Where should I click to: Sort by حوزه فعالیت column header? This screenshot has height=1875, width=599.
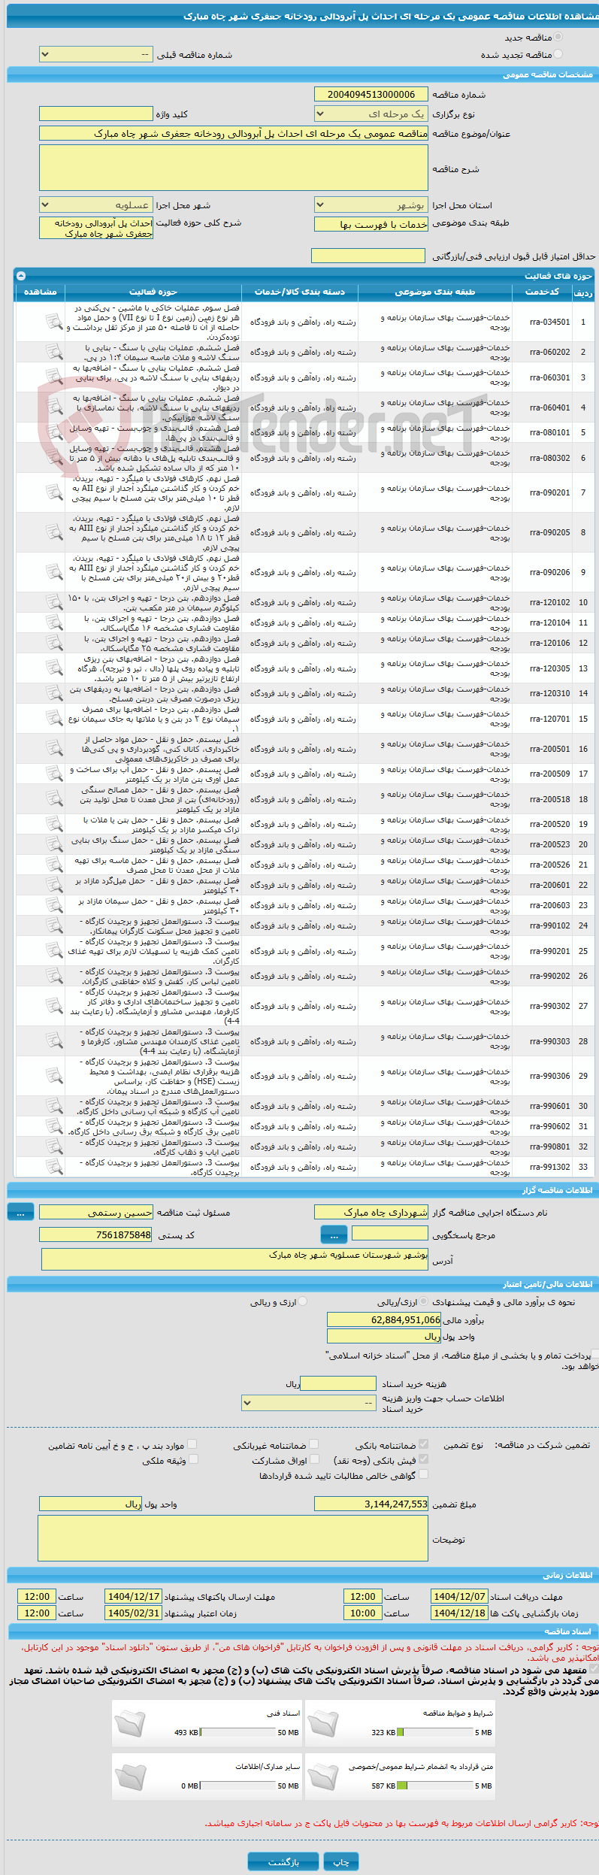[x=153, y=292]
